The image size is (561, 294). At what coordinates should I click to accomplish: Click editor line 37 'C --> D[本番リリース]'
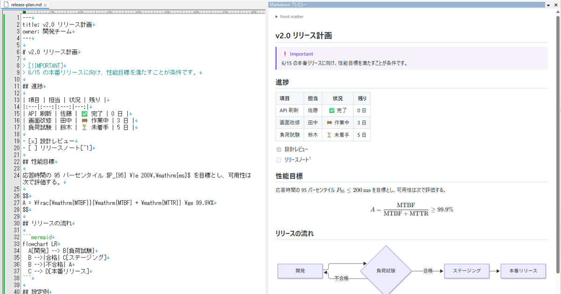tap(58, 271)
